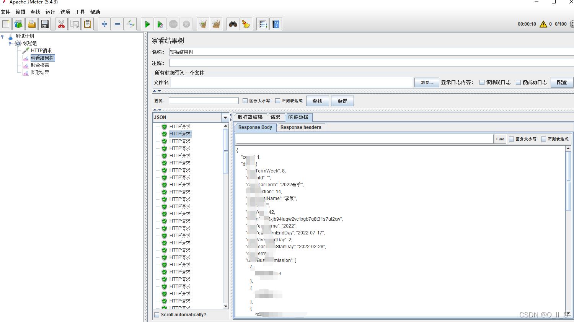Image resolution: width=574 pixels, height=322 pixels.
Task: Select 图形结果 in the tree
Action: click(40, 72)
